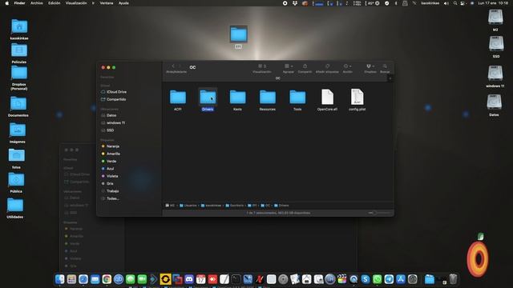Open Calendar from the Dock
Image resolution: width=513 pixels, height=288 pixels.
pos(201,279)
